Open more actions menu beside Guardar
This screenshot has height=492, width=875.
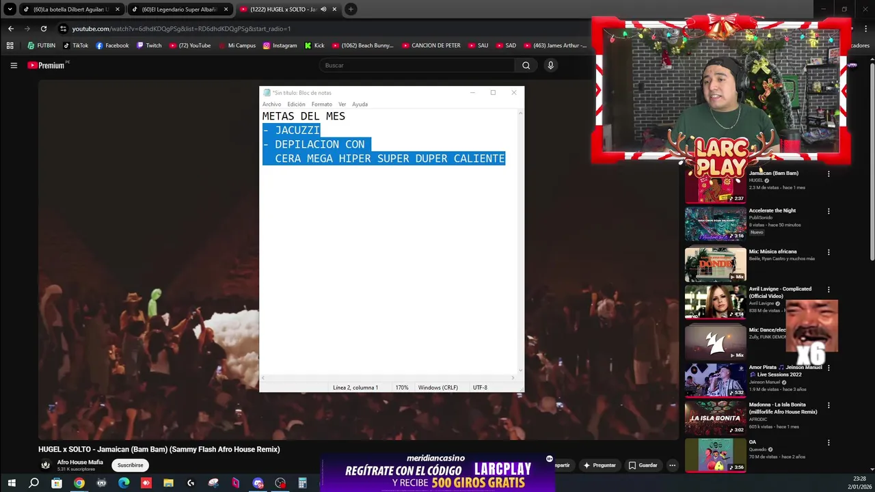click(673, 465)
